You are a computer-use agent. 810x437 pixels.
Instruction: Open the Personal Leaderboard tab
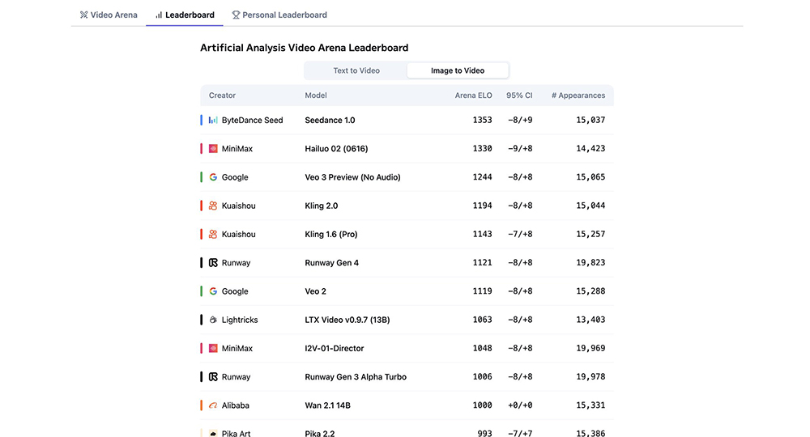[x=279, y=15]
